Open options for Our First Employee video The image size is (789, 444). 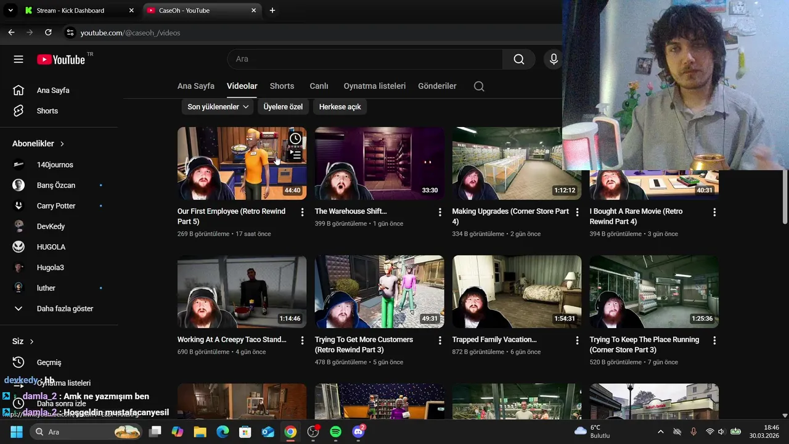tap(302, 212)
